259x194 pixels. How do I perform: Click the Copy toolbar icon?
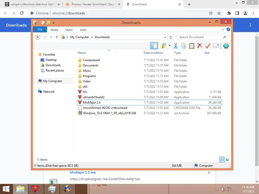184,46
